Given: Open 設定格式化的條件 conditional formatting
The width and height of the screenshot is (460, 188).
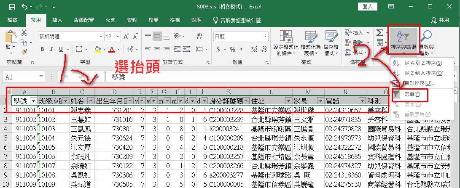Looking at the screenshot, I should point(286,43).
